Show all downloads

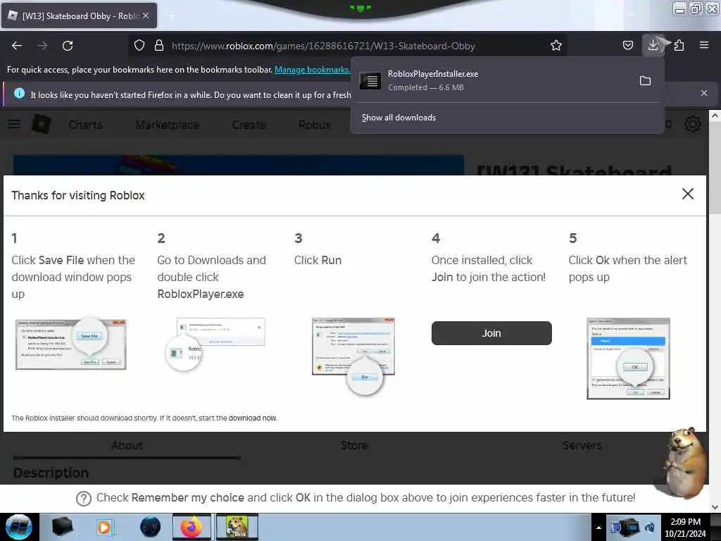click(399, 118)
